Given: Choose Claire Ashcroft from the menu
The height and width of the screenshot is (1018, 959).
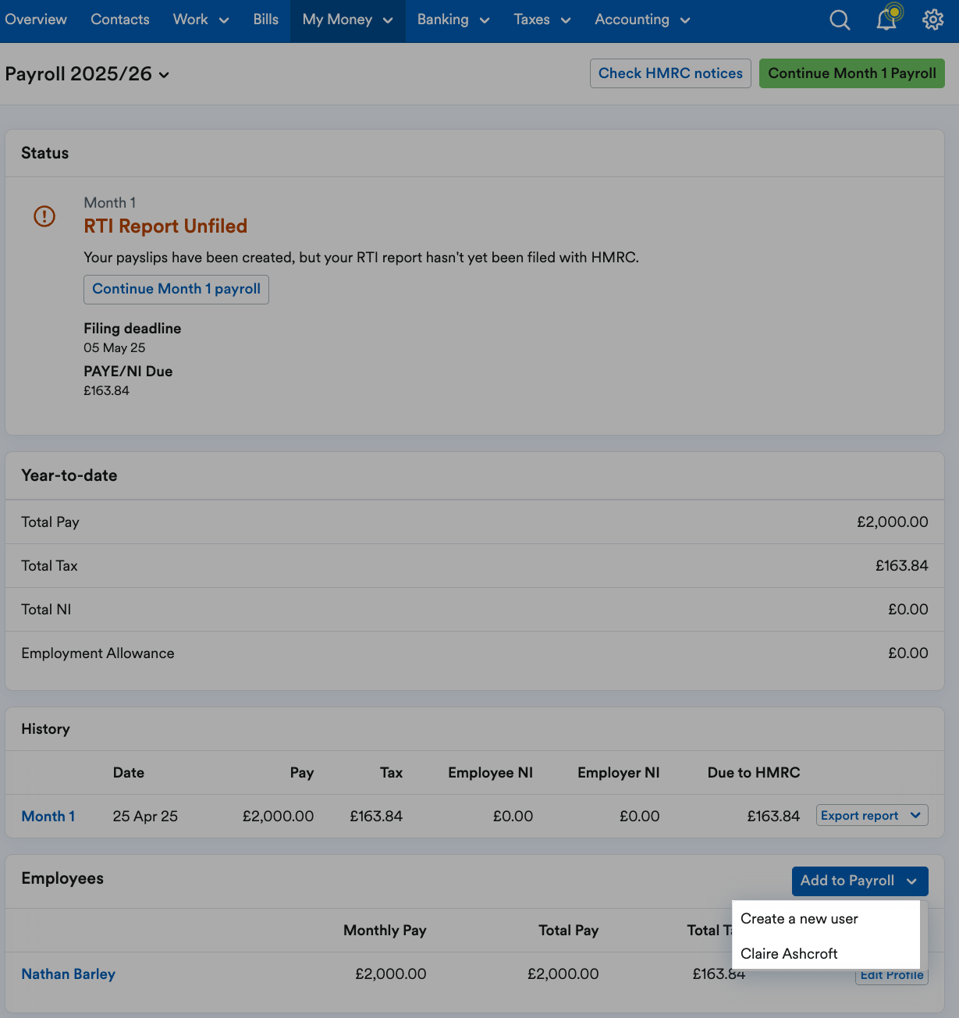Looking at the screenshot, I should 789,953.
